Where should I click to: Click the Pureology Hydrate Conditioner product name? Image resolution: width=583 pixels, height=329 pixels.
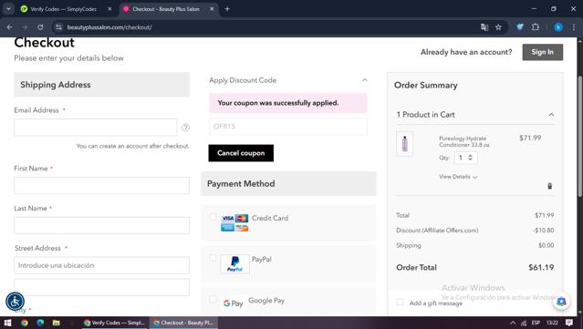[x=464, y=141]
